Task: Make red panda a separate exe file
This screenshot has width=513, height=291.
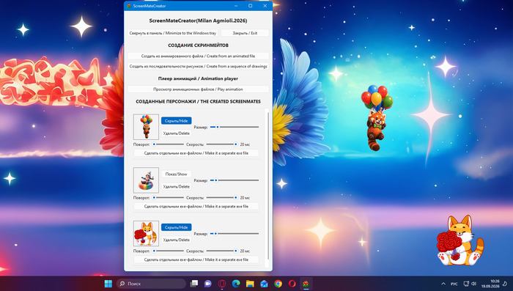Action: [196, 153]
